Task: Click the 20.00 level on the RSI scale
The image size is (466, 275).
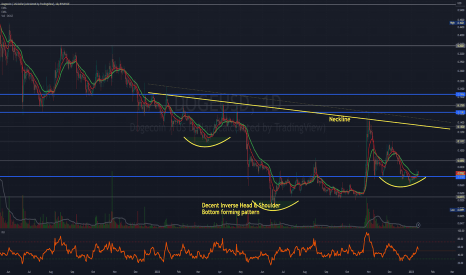Action: coord(461,263)
